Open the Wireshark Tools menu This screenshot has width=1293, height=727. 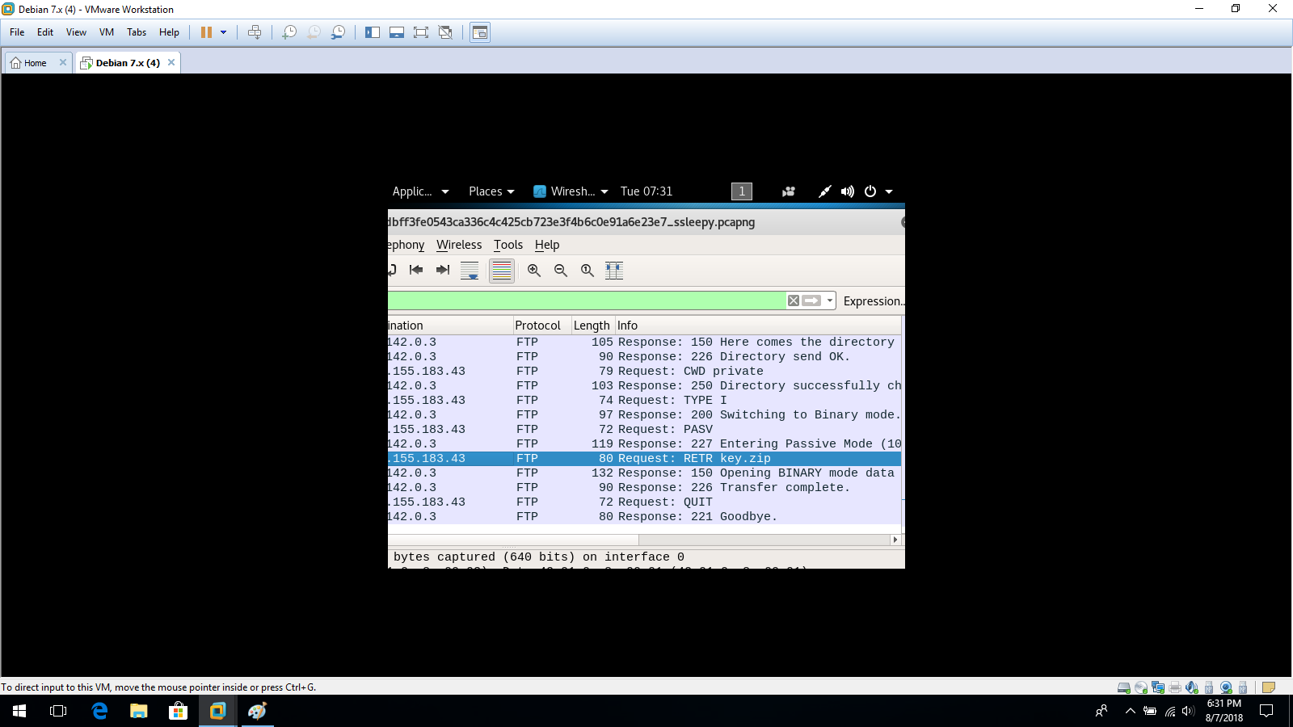(508, 245)
